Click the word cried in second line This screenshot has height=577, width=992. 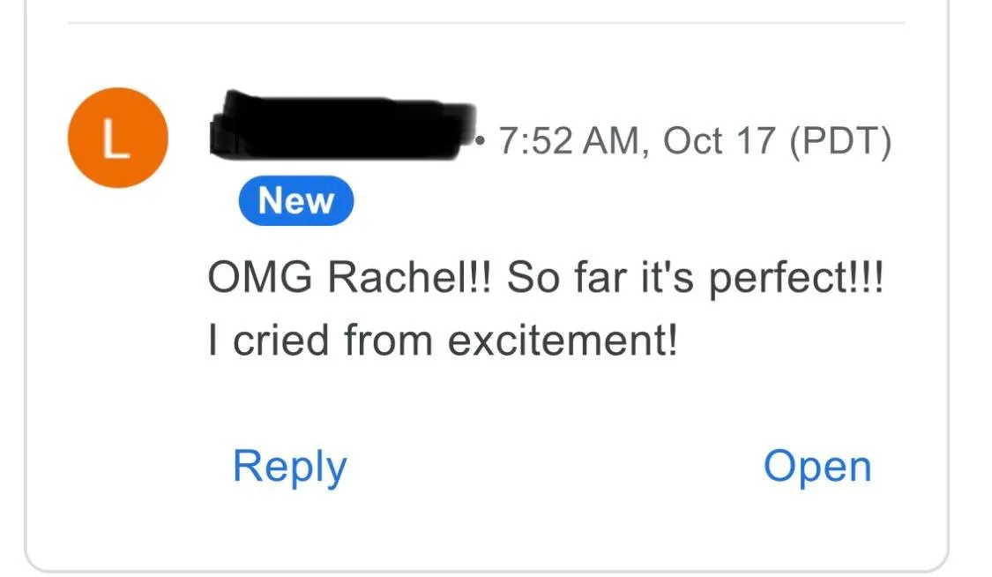tap(281, 341)
